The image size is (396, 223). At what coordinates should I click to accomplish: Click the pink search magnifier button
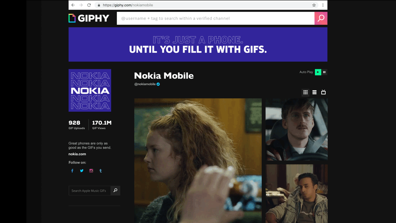point(321,18)
